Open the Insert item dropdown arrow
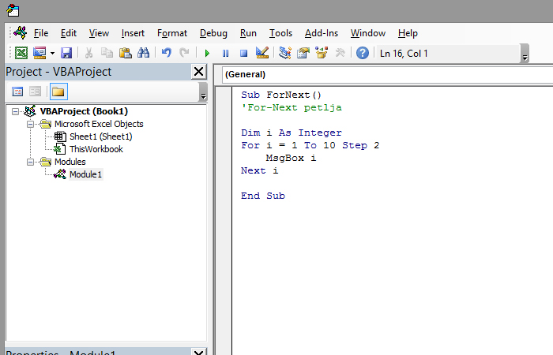Image resolution: width=553 pixels, height=355 pixels. point(52,53)
